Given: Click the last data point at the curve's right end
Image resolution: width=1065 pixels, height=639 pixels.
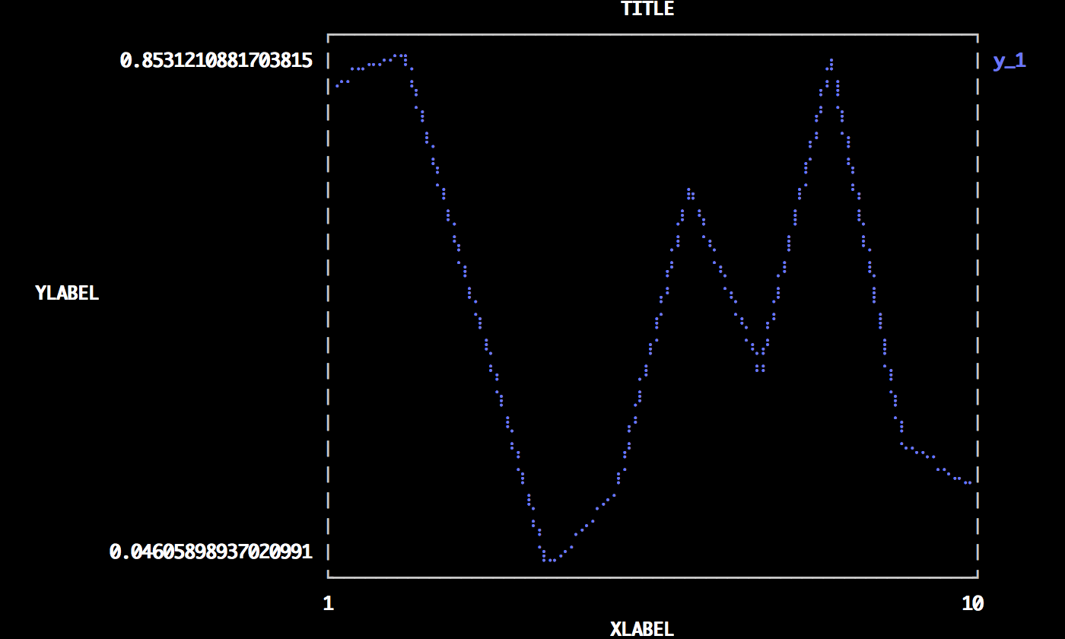Looking at the screenshot, I should coord(968,482).
